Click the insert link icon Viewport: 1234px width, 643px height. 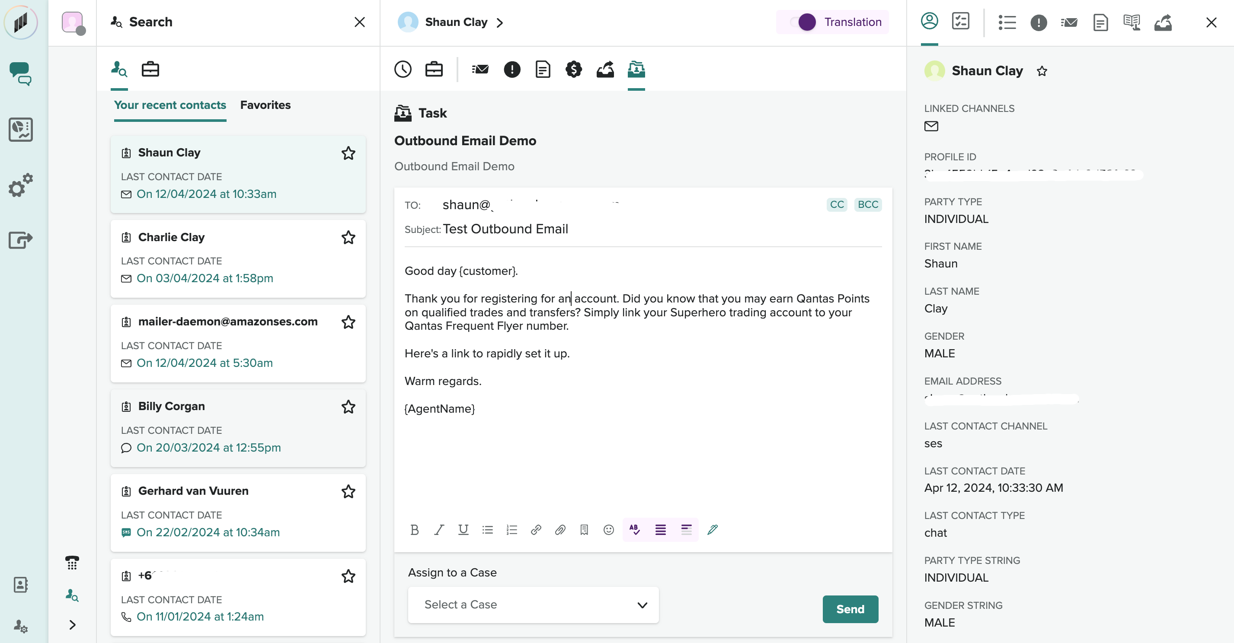536,529
